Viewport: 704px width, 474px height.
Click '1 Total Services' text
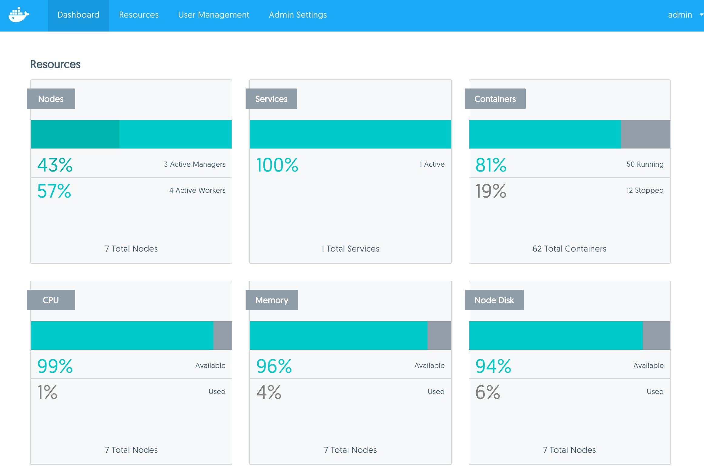coord(350,249)
